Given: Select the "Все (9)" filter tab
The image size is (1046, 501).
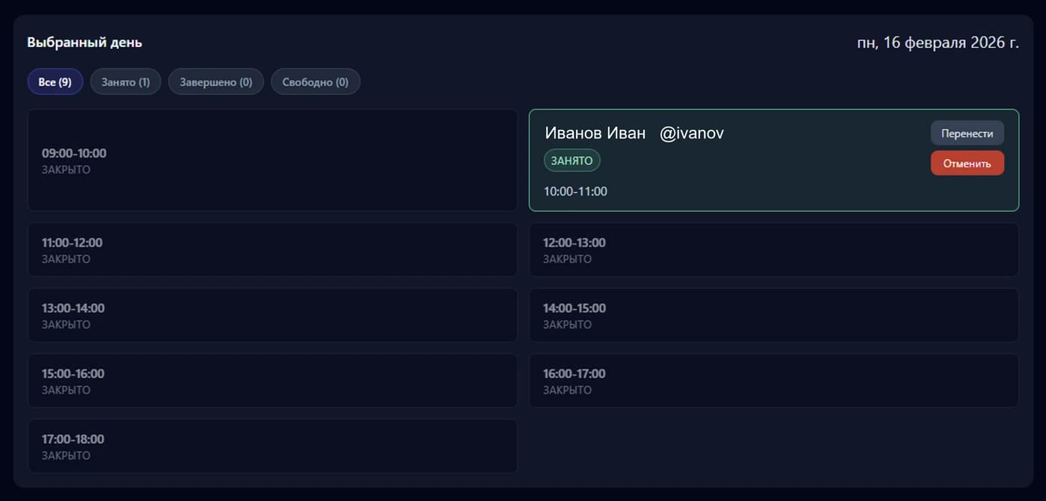Looking at the screenshot, I should pyautogui.click(x=55, y=82).
